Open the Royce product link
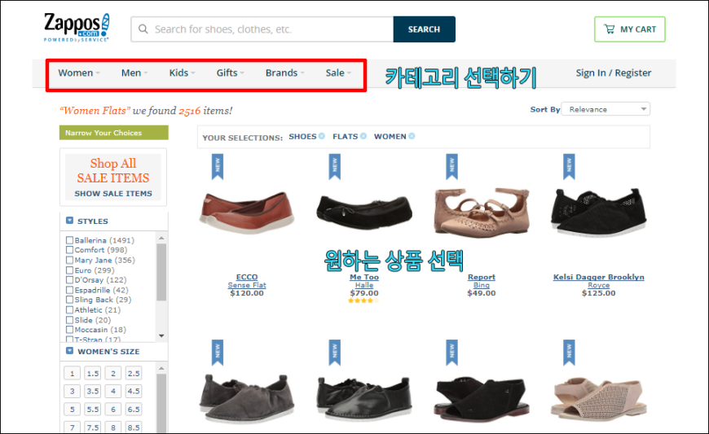This screenshot has width=709, height=434. [599, 285]
